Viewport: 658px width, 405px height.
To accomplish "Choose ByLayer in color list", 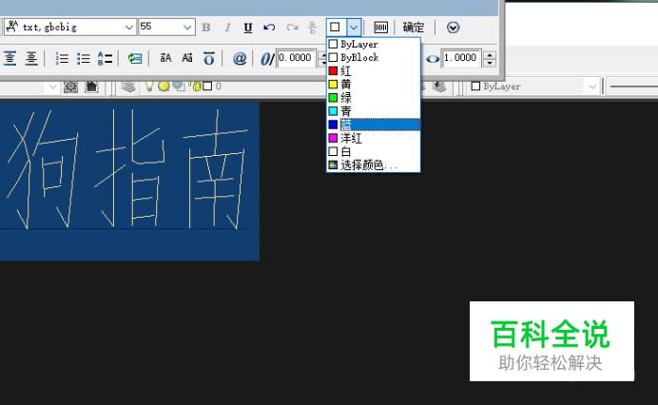I will coord(374,44).
